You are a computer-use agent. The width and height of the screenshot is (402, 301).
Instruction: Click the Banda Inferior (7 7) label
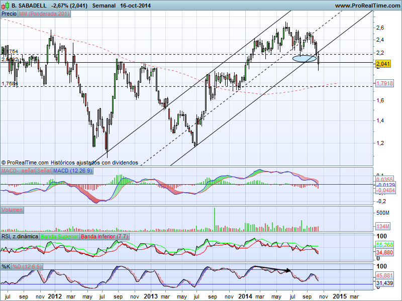pyautogui.click(x=105, y=236)
